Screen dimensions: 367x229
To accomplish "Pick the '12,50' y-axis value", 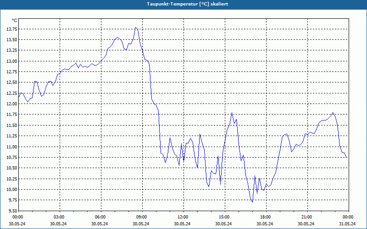I will coord(12,82).
